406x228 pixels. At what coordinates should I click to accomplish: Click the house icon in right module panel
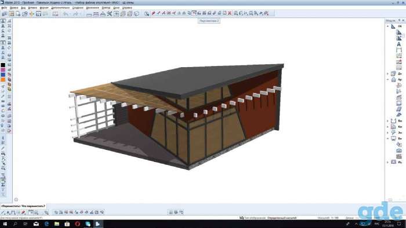click(x=394, y=79)
